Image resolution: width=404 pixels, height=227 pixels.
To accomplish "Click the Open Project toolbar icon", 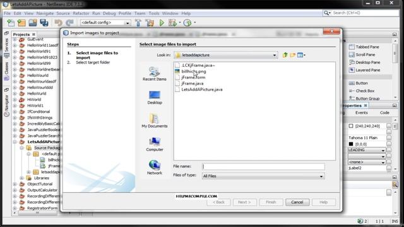I will (33, 23).
